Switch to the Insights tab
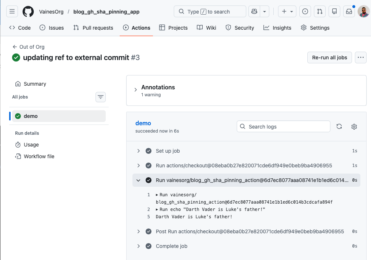This screenshot has width=371, height=260. [x=277, y=28]
